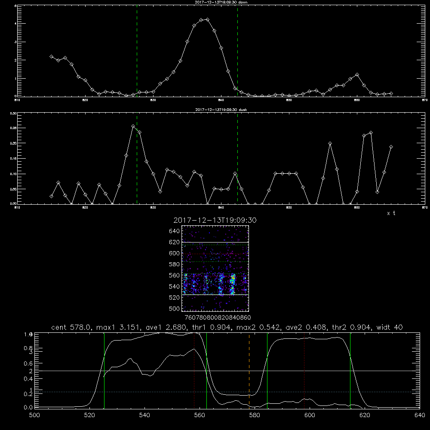Click the dusk plot title text
The image size is (430, 430).
coord(221,109)
